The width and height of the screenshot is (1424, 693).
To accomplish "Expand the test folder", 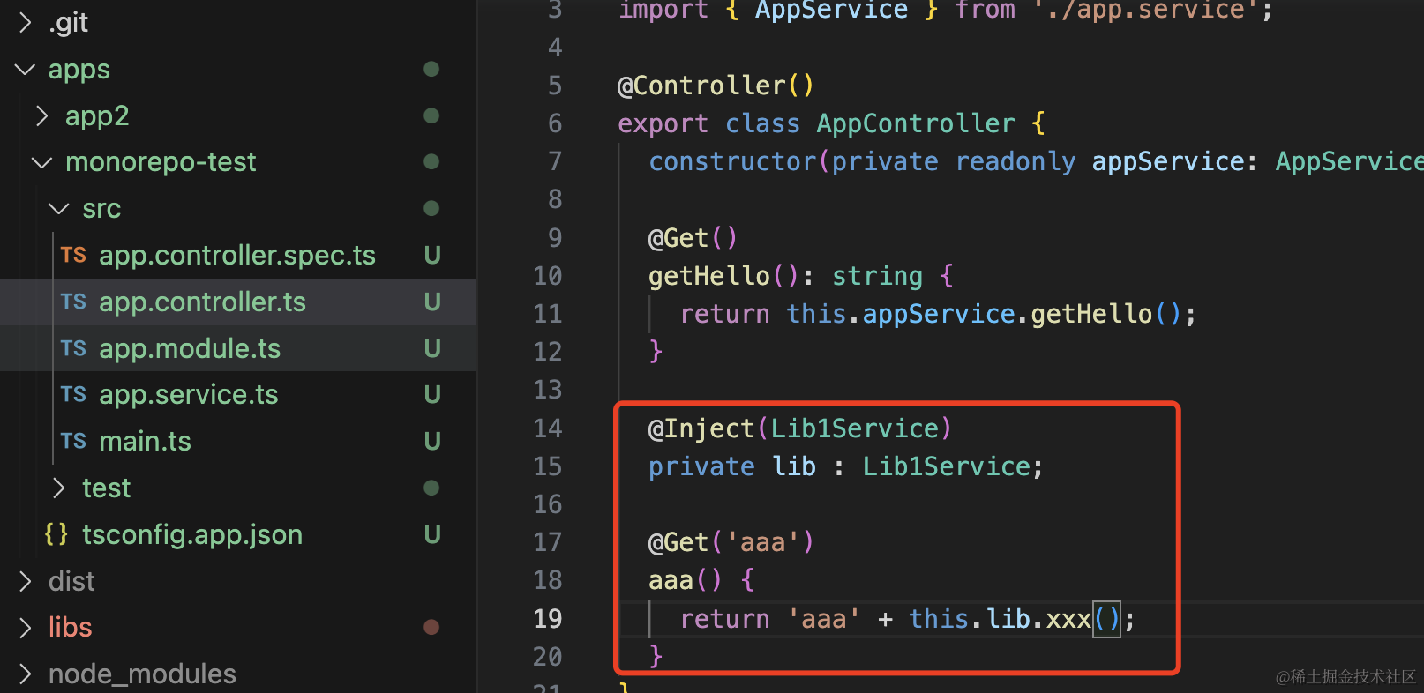I will (x=59, y=488).
